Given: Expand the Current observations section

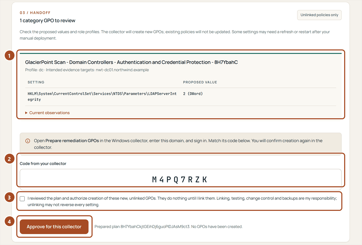Looking at the screenshot, I should 47,113.
